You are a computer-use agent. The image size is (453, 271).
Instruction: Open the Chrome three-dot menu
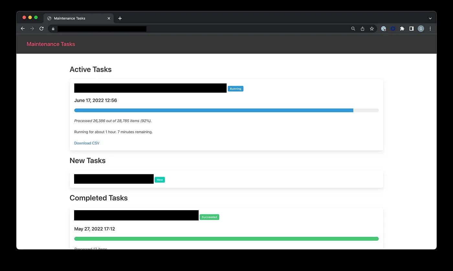[430, 28]
